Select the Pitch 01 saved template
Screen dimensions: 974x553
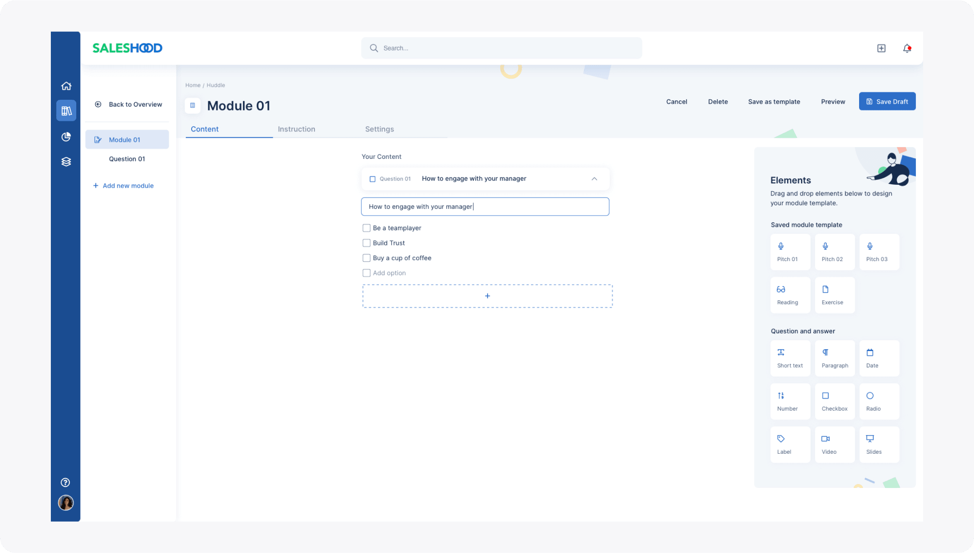click(x=790, y=252)
